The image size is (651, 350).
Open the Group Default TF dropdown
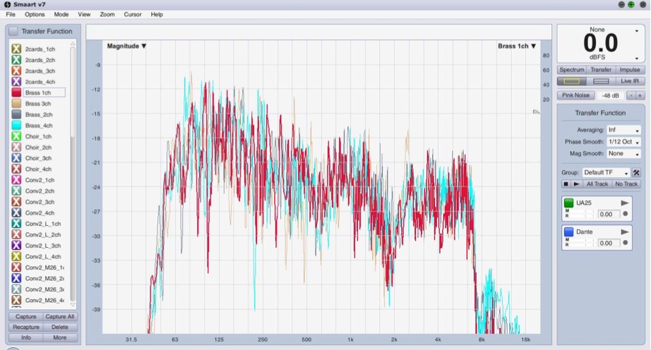point(606,172)
